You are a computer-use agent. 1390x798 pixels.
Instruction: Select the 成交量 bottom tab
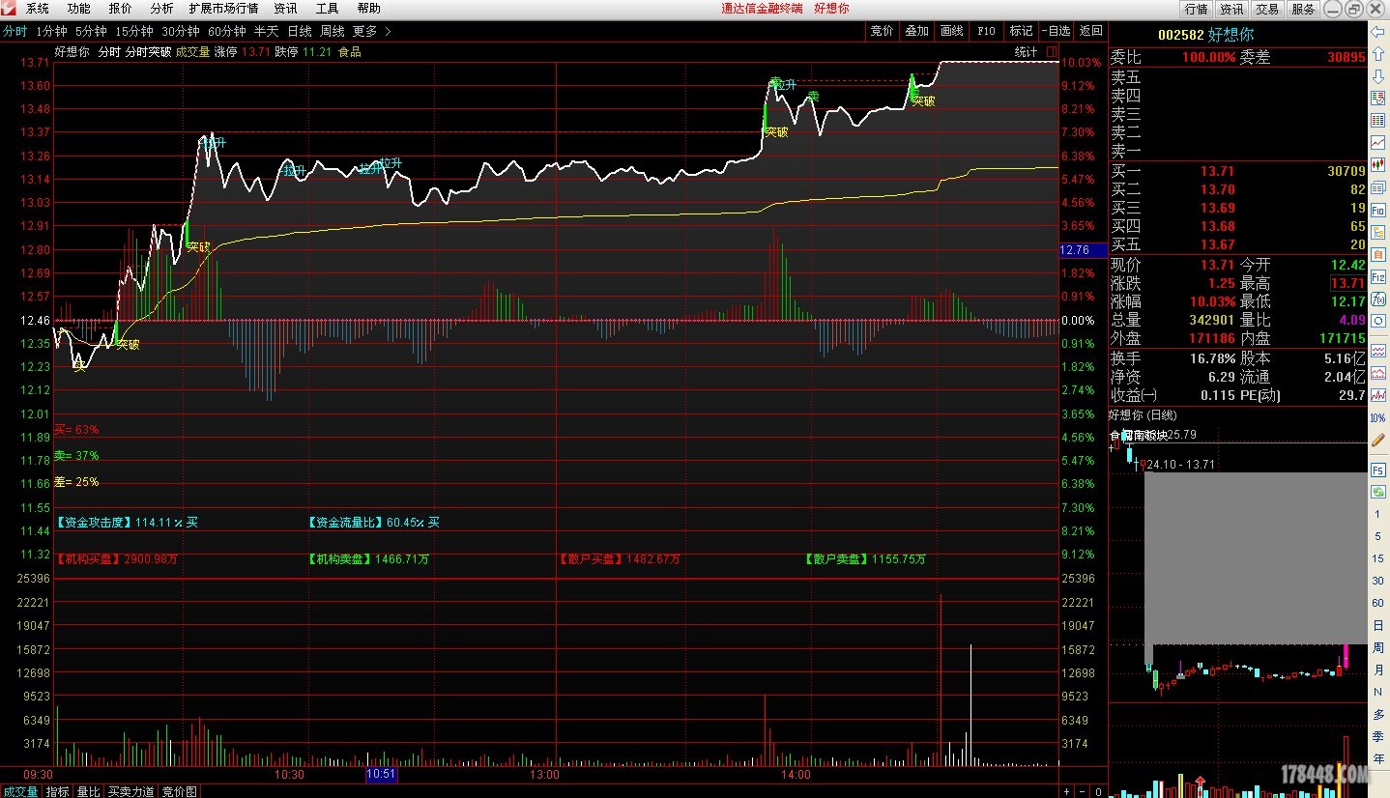(x=20, y=791)
